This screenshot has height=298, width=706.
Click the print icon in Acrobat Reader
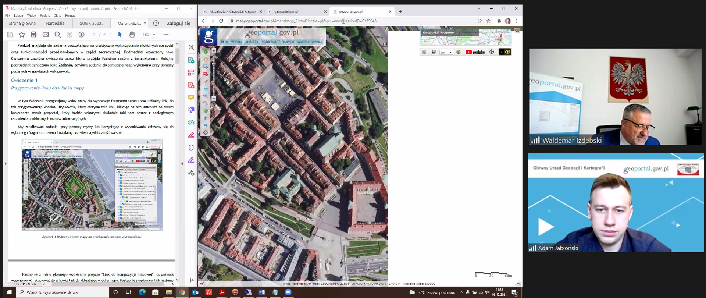point(33,35)
